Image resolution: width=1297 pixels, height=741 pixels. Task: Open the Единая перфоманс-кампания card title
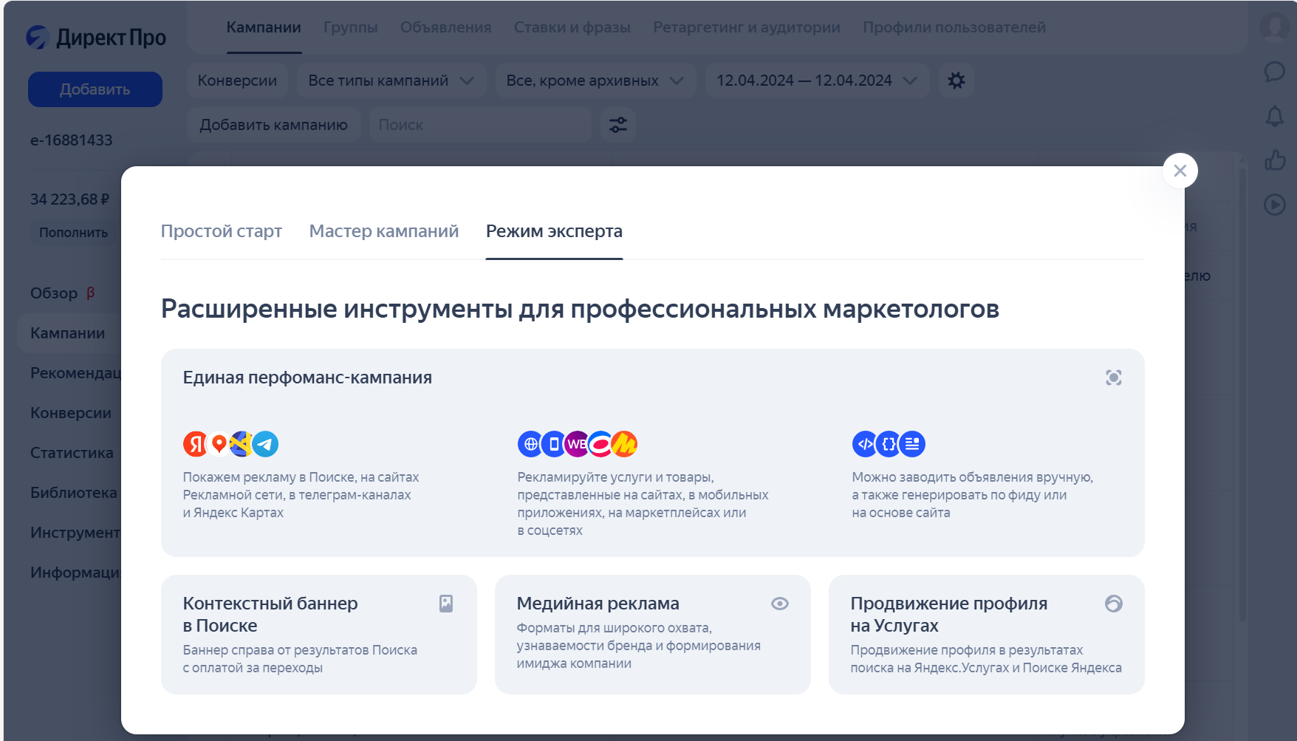pyautogui.click(x=307, y=378)
